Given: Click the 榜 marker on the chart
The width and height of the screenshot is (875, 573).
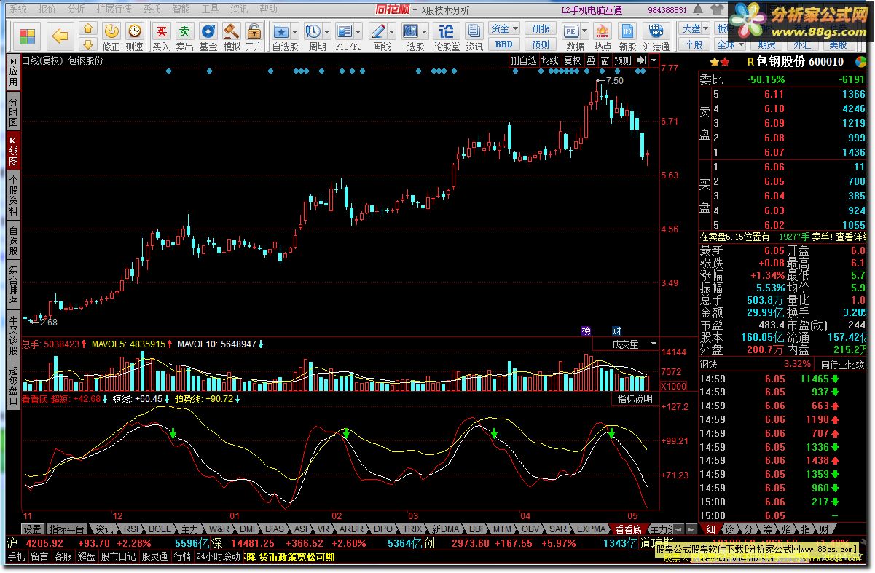Looking at the screenshot, I should (x=586, y=331).
